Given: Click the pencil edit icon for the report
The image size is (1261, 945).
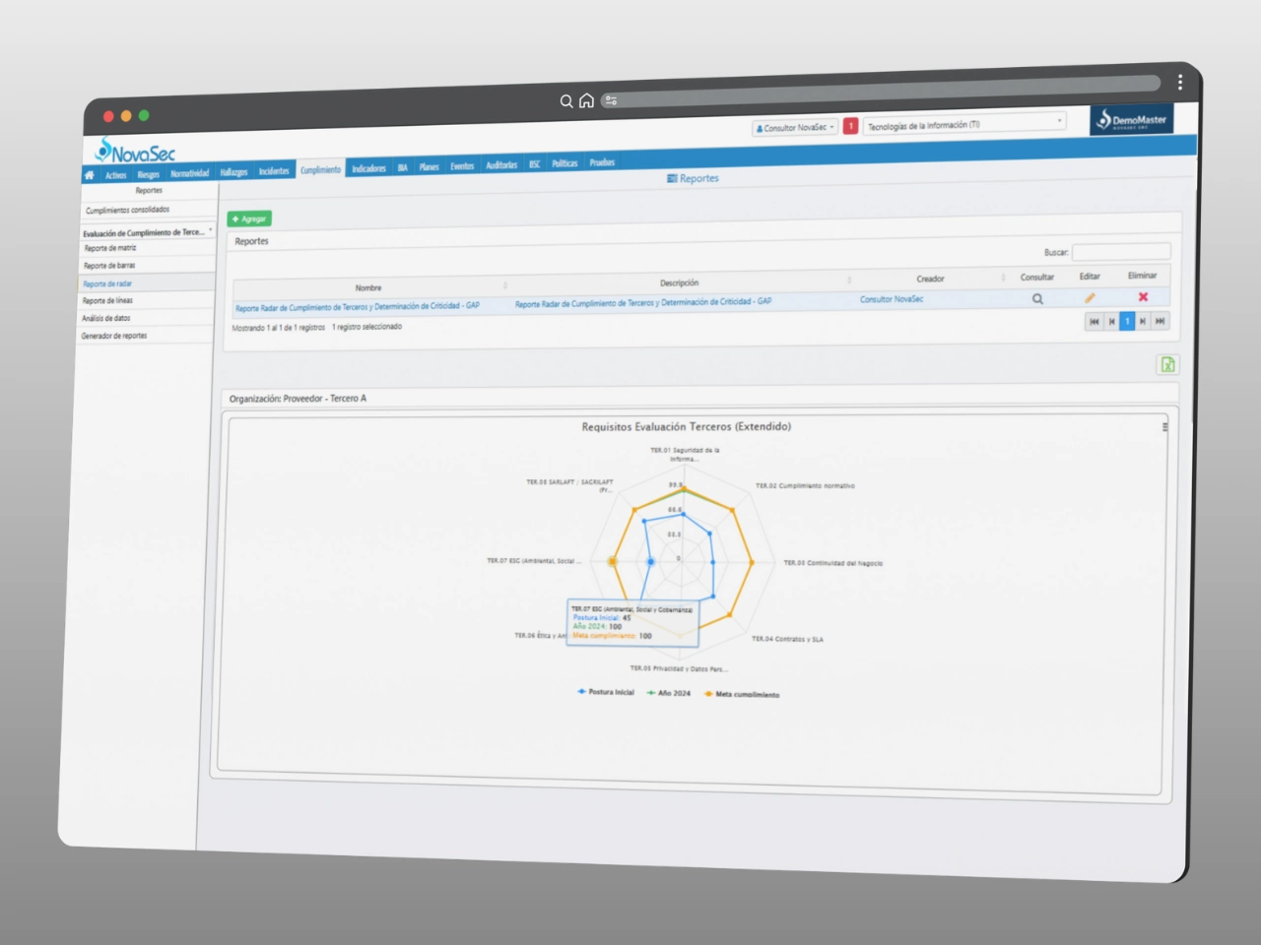Looking at the screenshot, I should pyautogui.click(x=1090, y=298).
